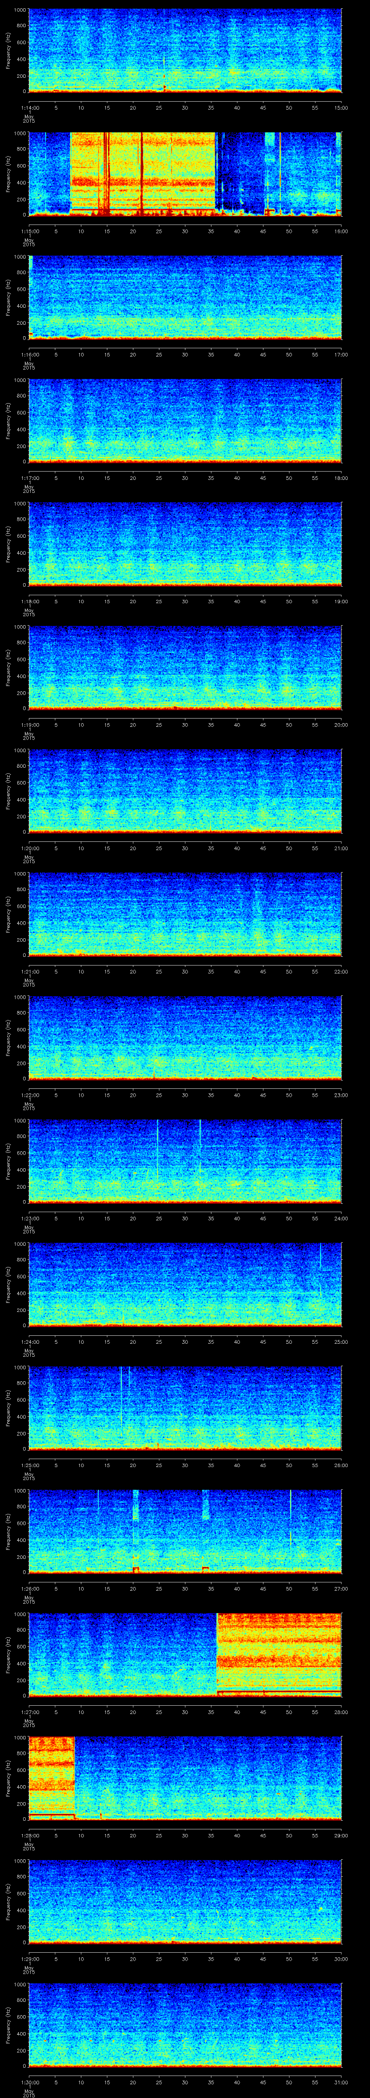Select the spectrogram panel starting at 1:20:00
Screen dimensions: 370x2098
point(185,791)
